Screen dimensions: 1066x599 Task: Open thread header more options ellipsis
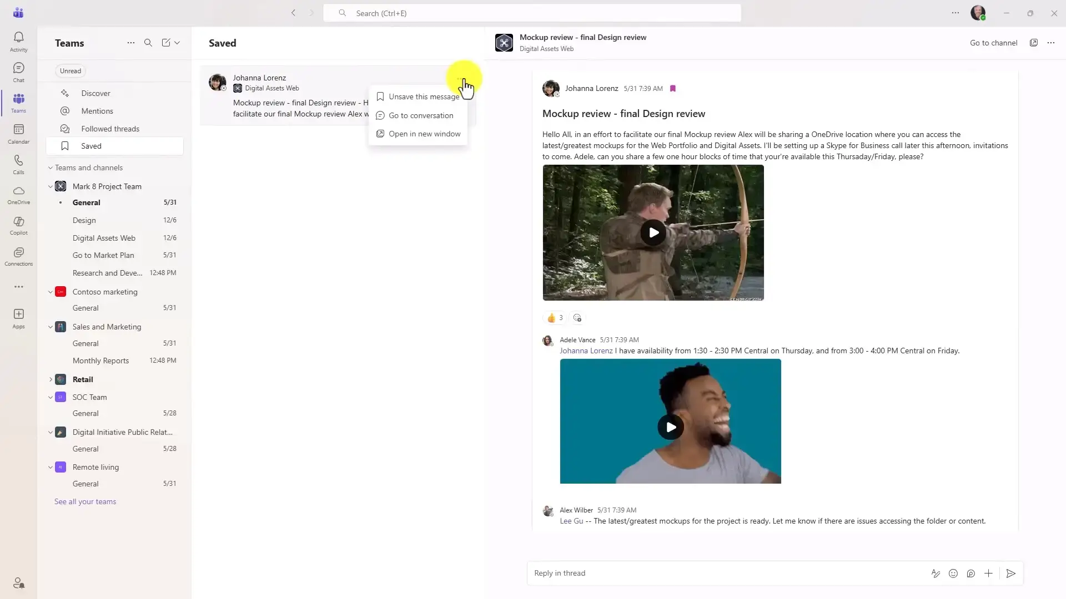(x=1051, y=43)
